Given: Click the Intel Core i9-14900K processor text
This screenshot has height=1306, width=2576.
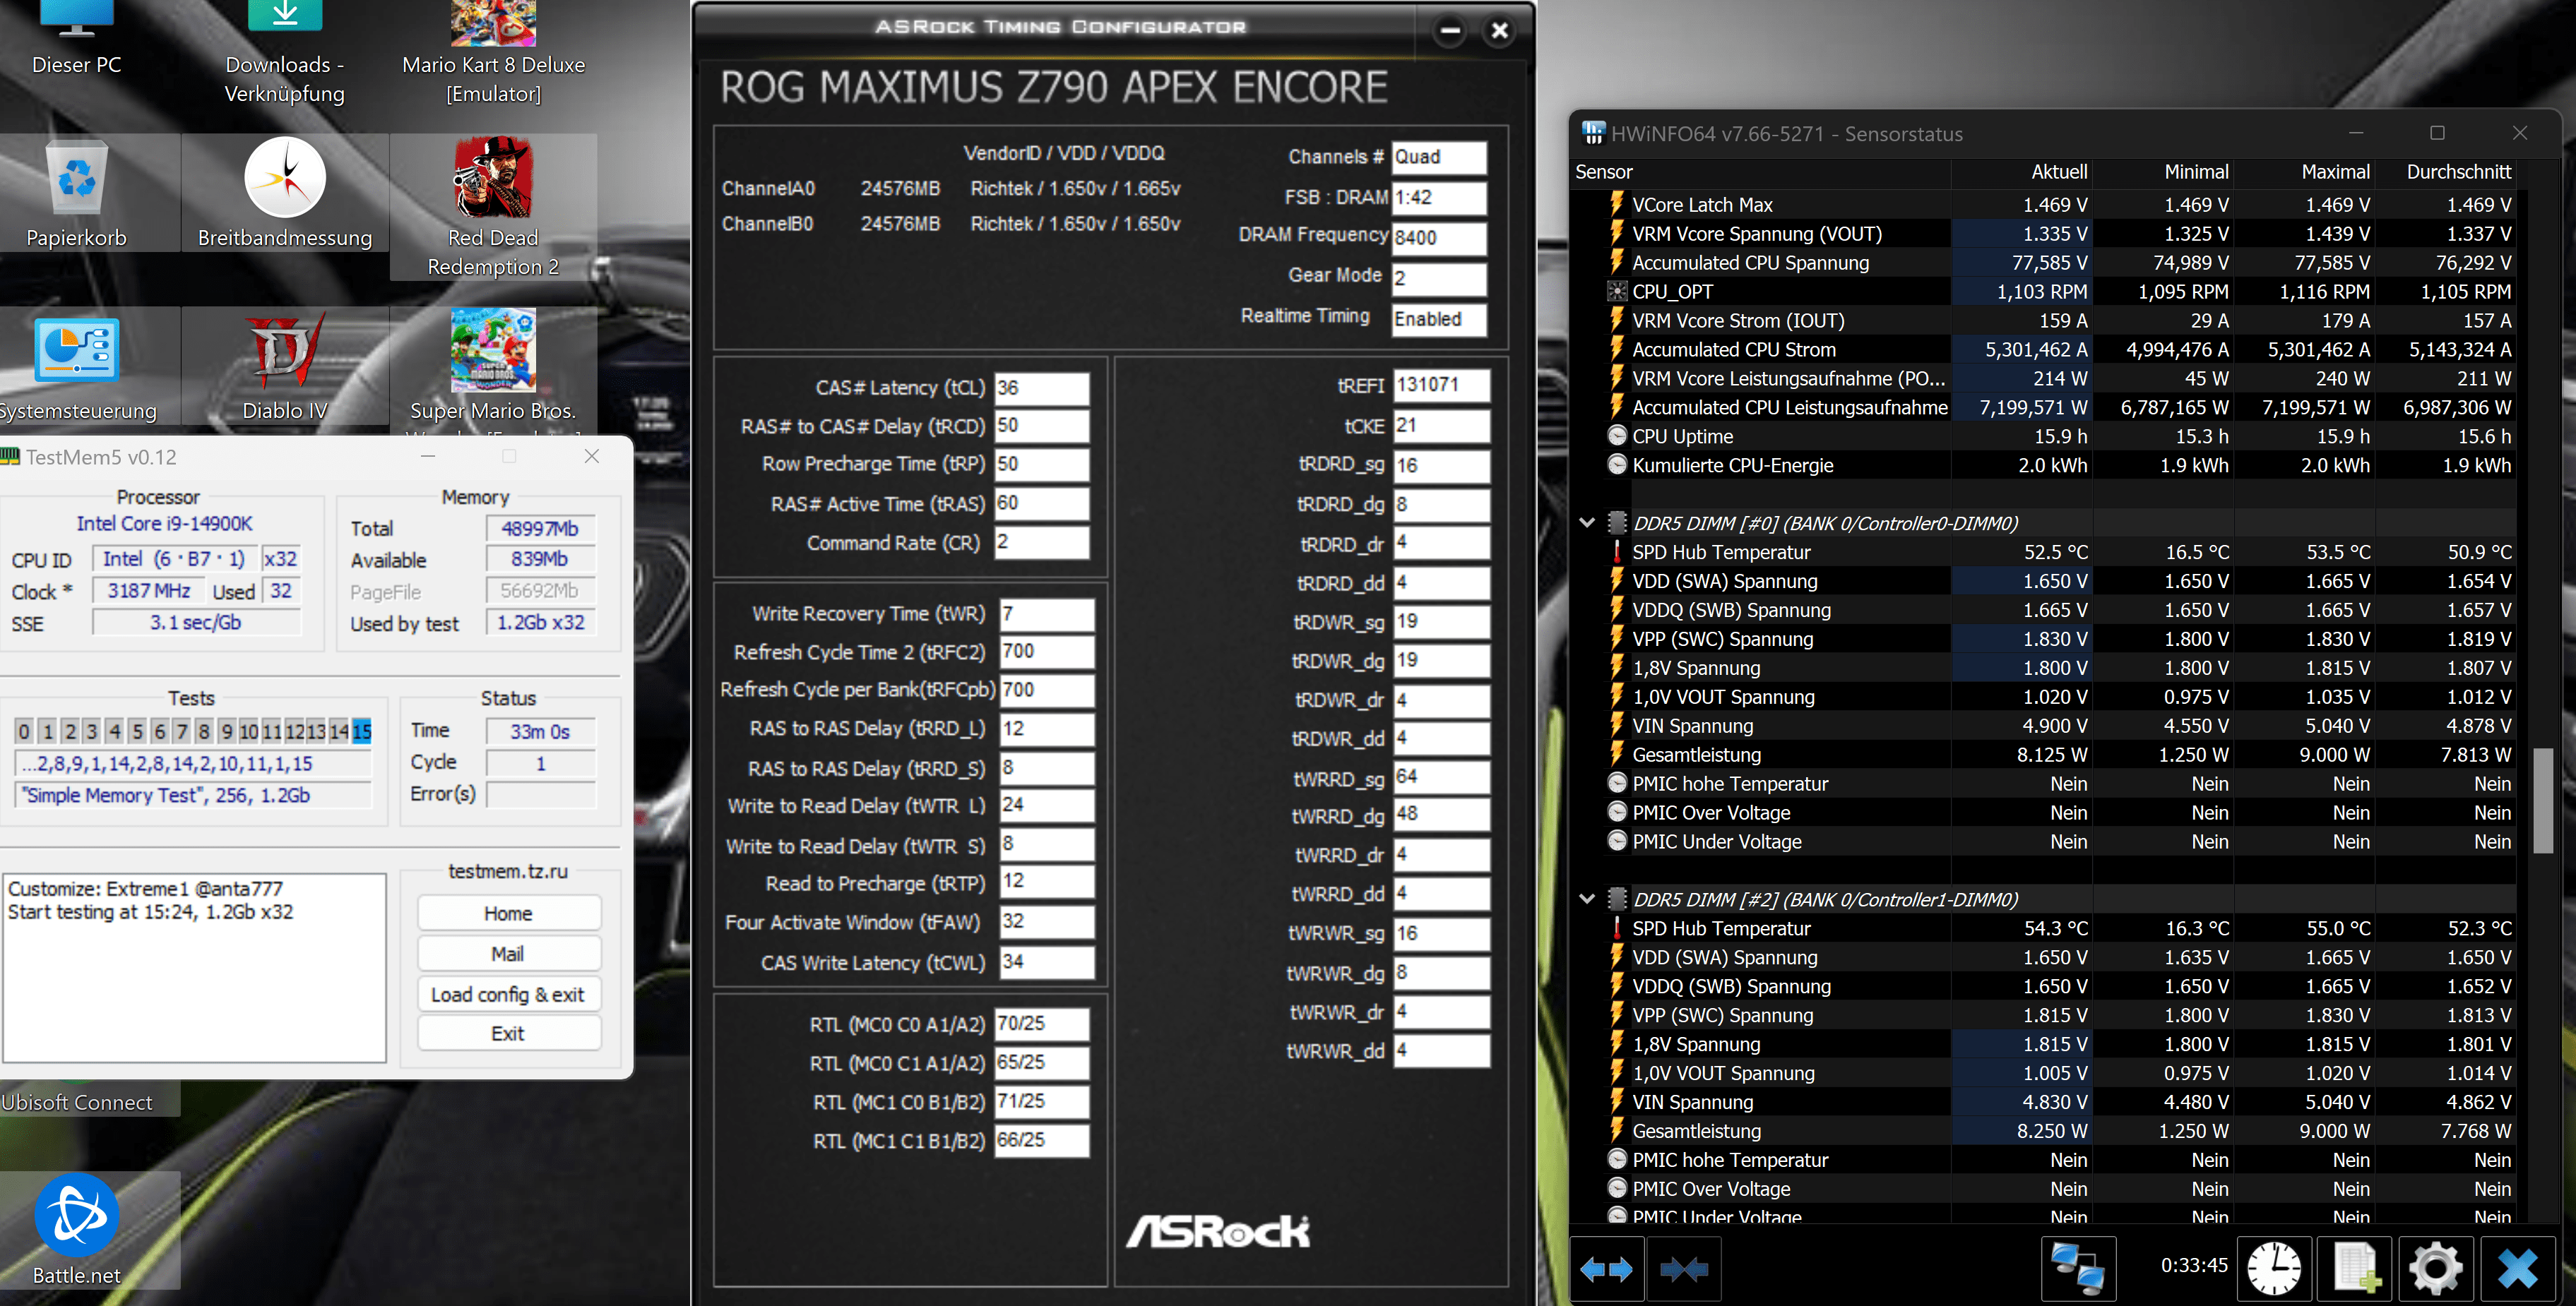Looking at the screenshot, I should coord(165,524).
